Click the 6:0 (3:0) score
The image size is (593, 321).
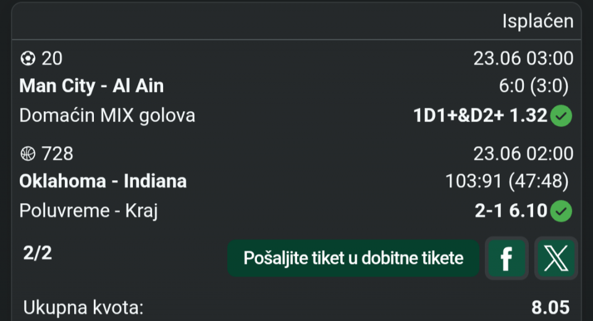pyautogui.click(x=534, y=86)
